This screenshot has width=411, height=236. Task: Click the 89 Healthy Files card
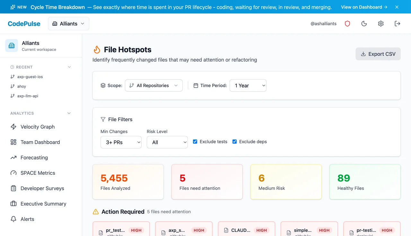(x=365, y=182)
